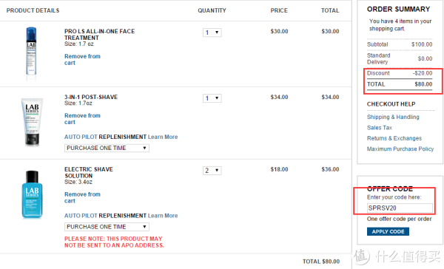This screenshot has width=444, height=269.
Task: Open Learn More link for Electric Shave replenishment
Action: pos(163,216)
